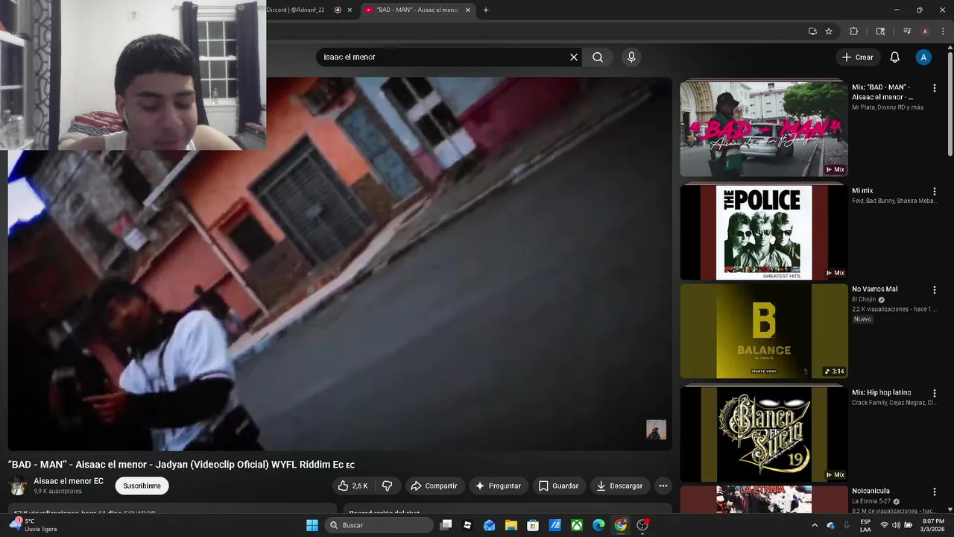The image size is (954, 537).
Task: Open the browser extensions puzzle icon
Action: (854, 31)
